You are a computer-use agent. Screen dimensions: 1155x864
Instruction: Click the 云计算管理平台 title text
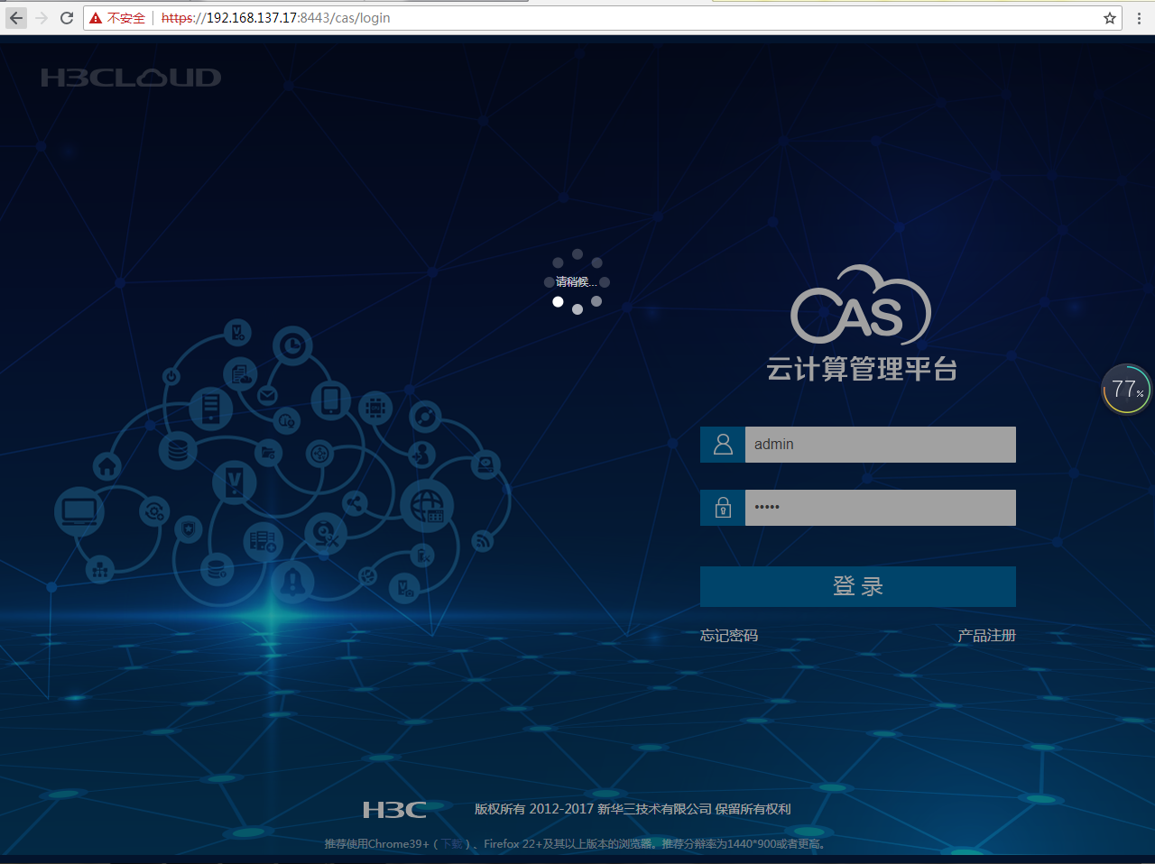click(862, 369)
